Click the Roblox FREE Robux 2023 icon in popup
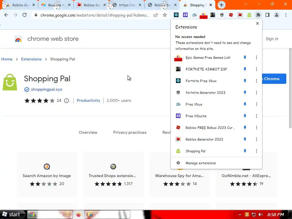This screenshot has height=219, width=292. [x=178, y=127]
